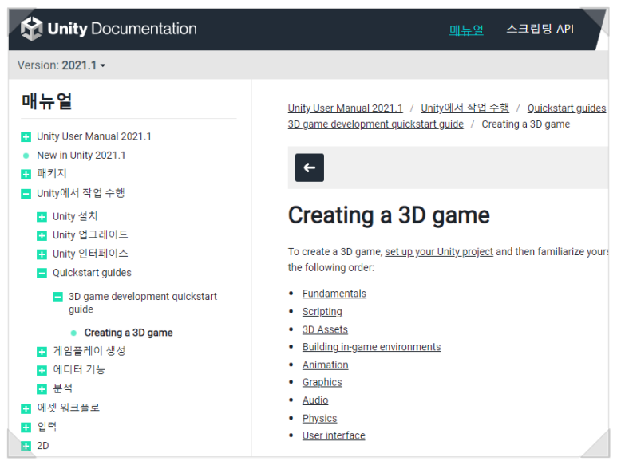This screenshot has width=617, height=465.
Task: Open the Physics link
Action: point(319,418)
